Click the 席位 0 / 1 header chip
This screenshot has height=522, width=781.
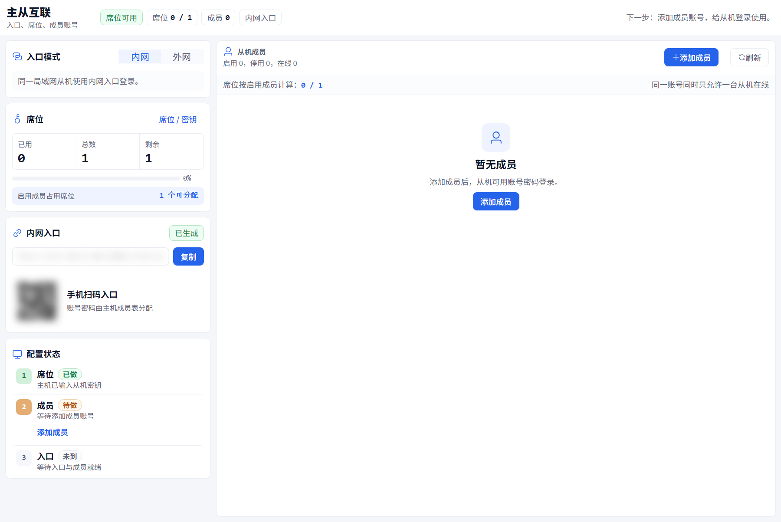point(172,17)
